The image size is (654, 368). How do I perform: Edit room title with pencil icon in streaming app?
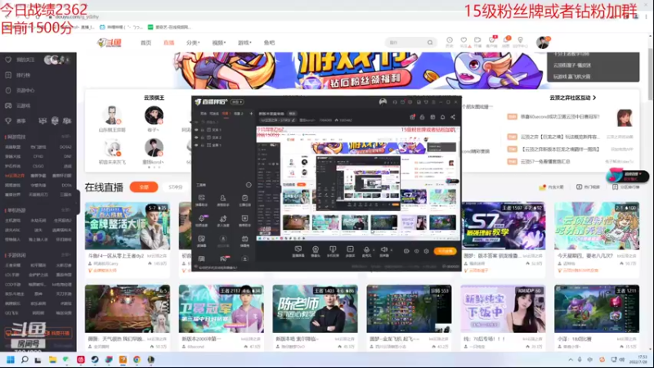point(293,120)
